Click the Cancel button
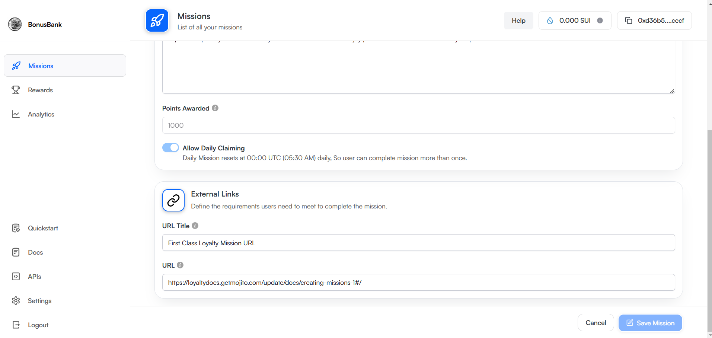Image resolution: width=712 pixels, height=338 pixels. click(x=596, y=323)
